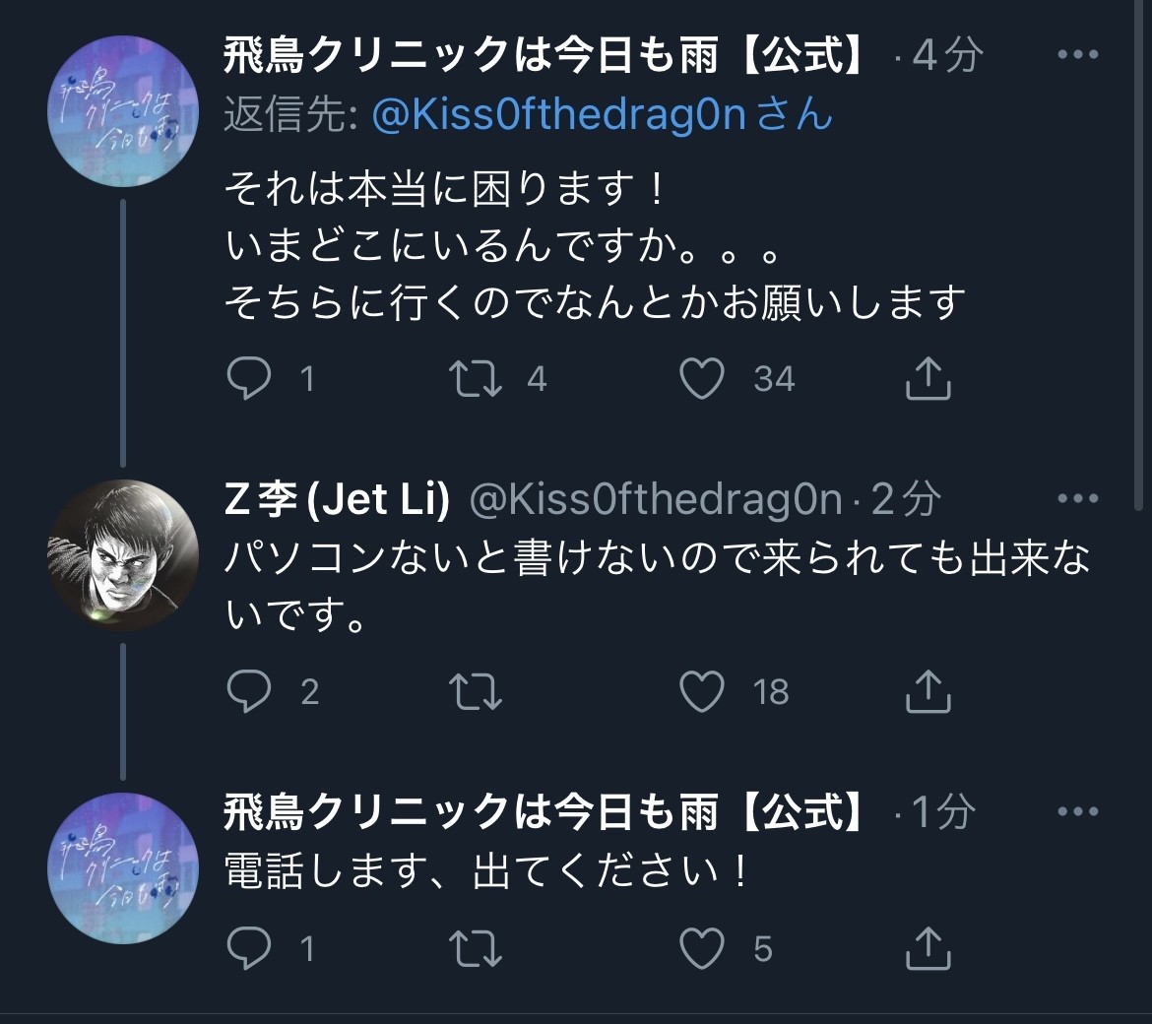
Task: Open more options for Z李's tweet
Action: [1077, 499]
